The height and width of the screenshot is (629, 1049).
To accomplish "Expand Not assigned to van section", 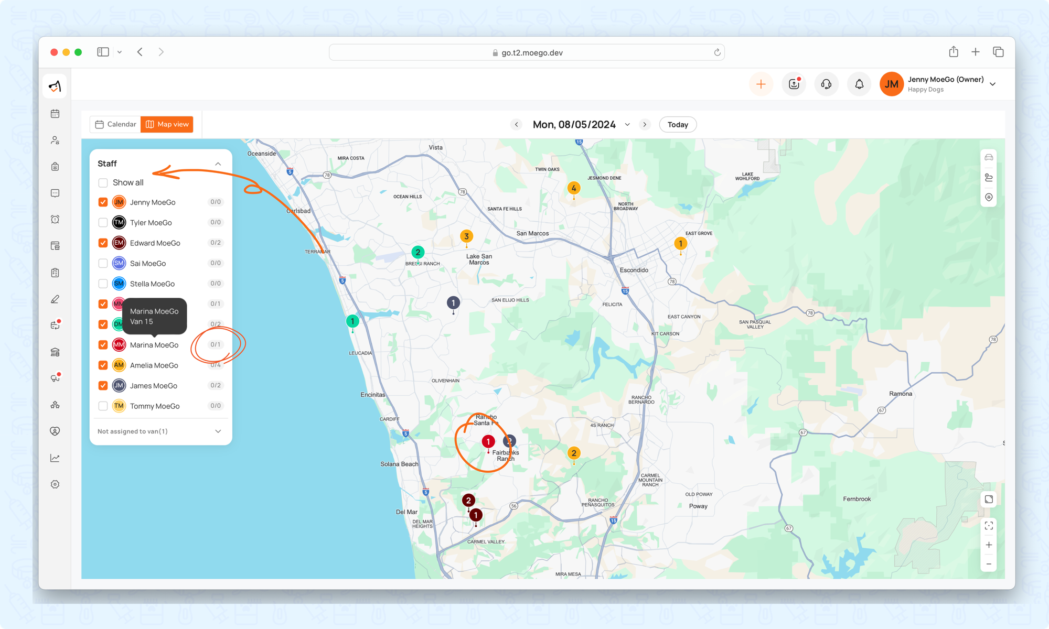I will (218, 431).
